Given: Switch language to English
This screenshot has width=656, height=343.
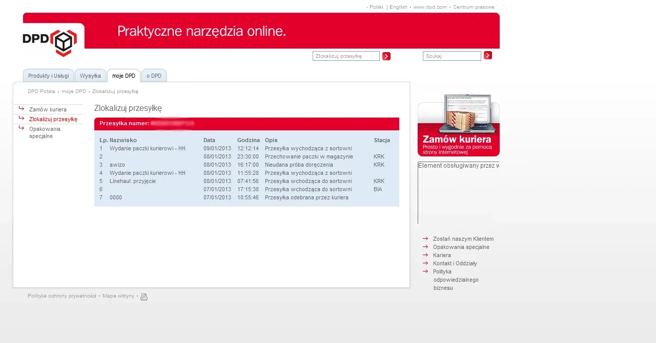Looking at the screenshot, I should pos(398,7).
